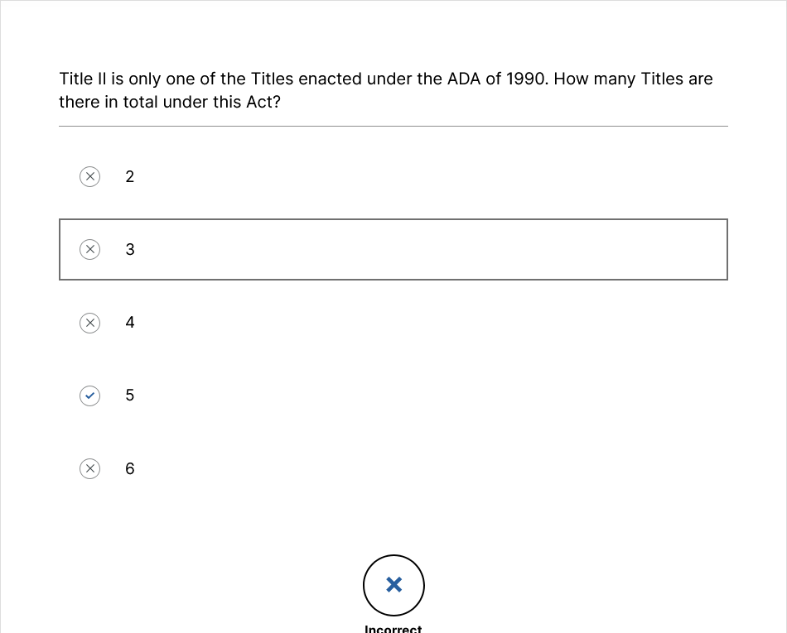Click the large circled X result icon
This screenshot has width=787, height=633.
[x=393, y=585]
